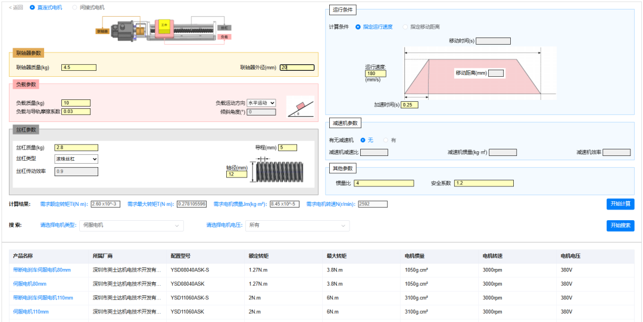
Task: Click the 移动时间 input field
Action: 493,41
